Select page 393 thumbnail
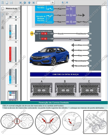Viewport: 108px width, 135px height. [13, 76]
